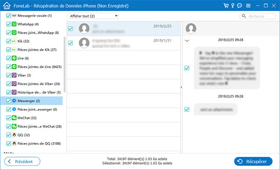The image size is (280, 170).
Task: Click 'Total: 34197 élément(s)' status text
Action: click(137, 159)
